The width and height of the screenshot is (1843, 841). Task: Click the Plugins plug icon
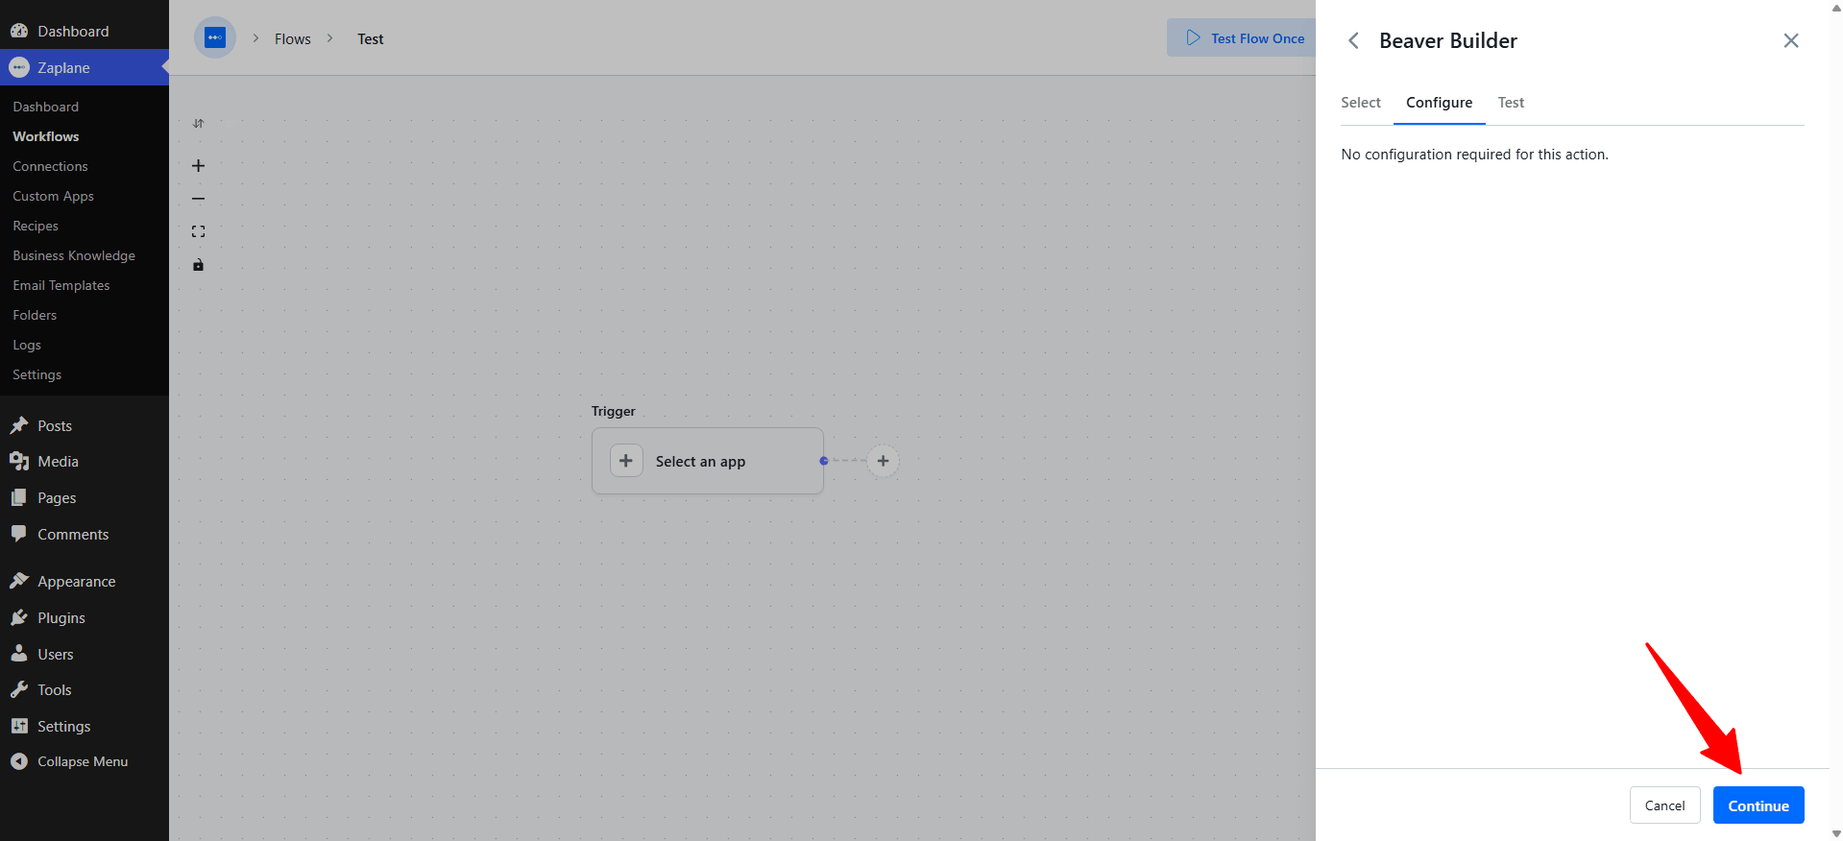click(19, 617)
